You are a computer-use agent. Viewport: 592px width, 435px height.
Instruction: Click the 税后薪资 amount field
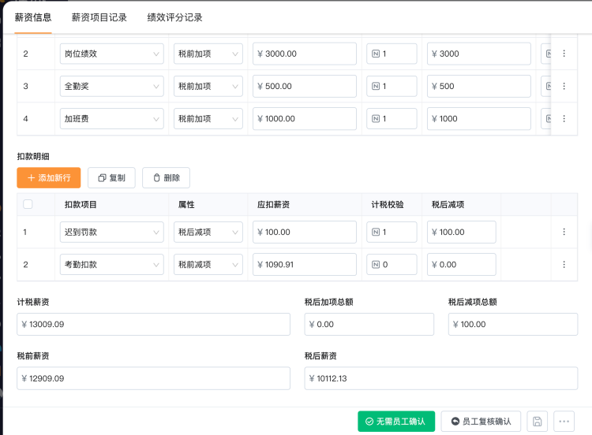tap(441, 379)
